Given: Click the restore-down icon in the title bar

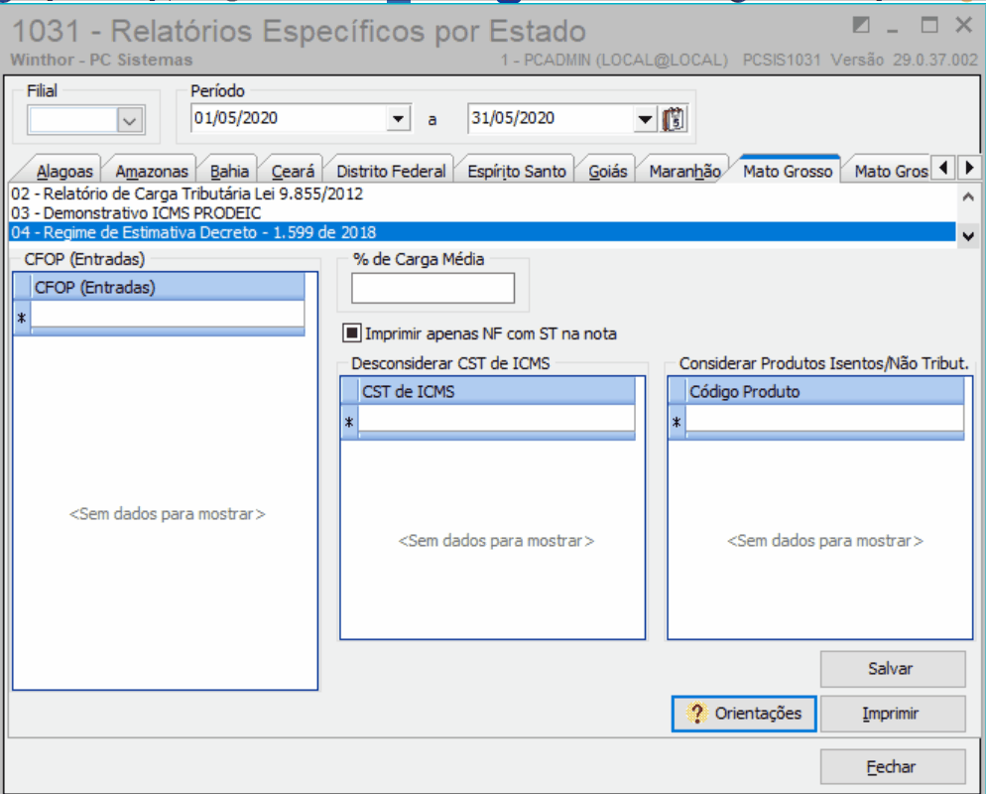Looking at the screenshot, I should (x=861, y=25).
